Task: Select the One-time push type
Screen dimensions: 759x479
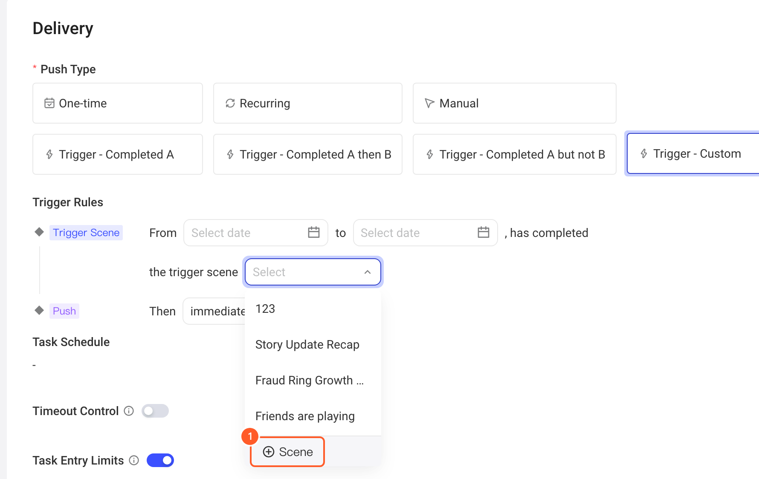Action: 118,103
